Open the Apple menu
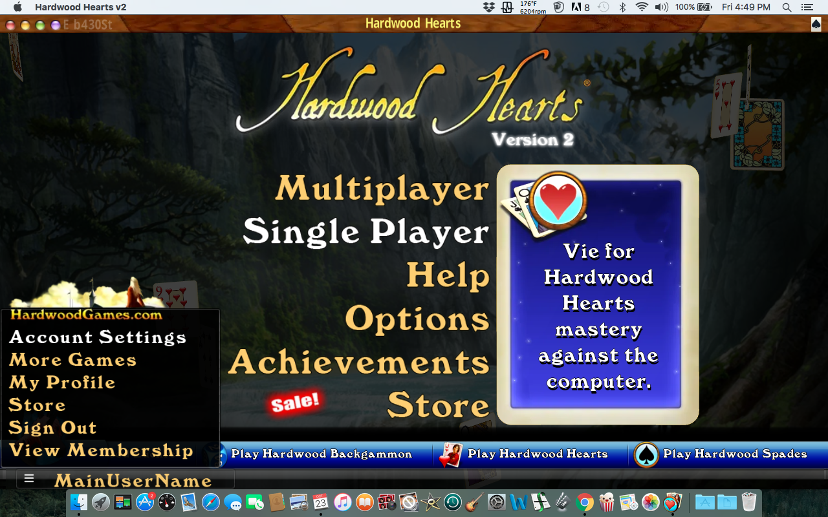Image resolution: width=828 pixels, height=517 pixels. pyautogui.click(x=17, y=7)
